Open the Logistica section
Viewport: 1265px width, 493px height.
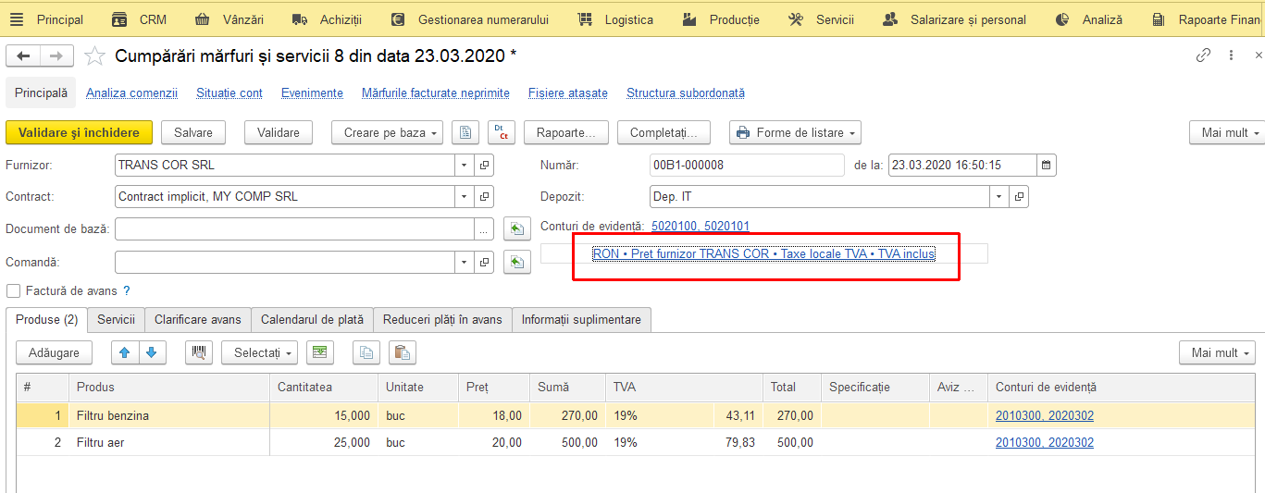pos(614,19)
